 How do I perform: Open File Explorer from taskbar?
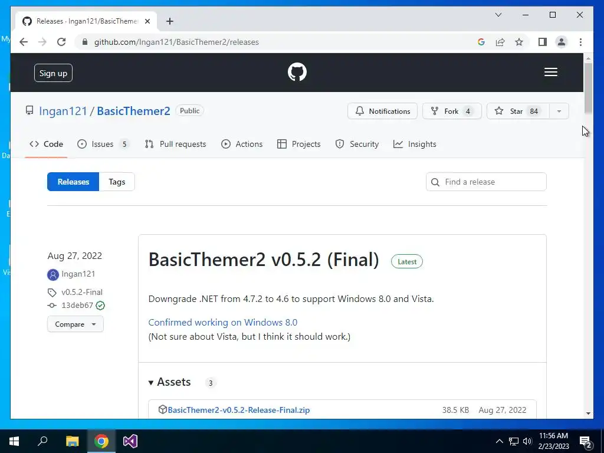pyautogui.click(x=72, y=441)
